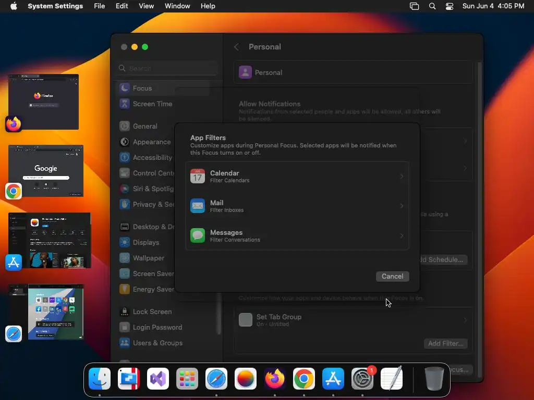Open Spotlight search from the menu bar
534x400 pixels.
pyautogui.click(x=432, y=6)
